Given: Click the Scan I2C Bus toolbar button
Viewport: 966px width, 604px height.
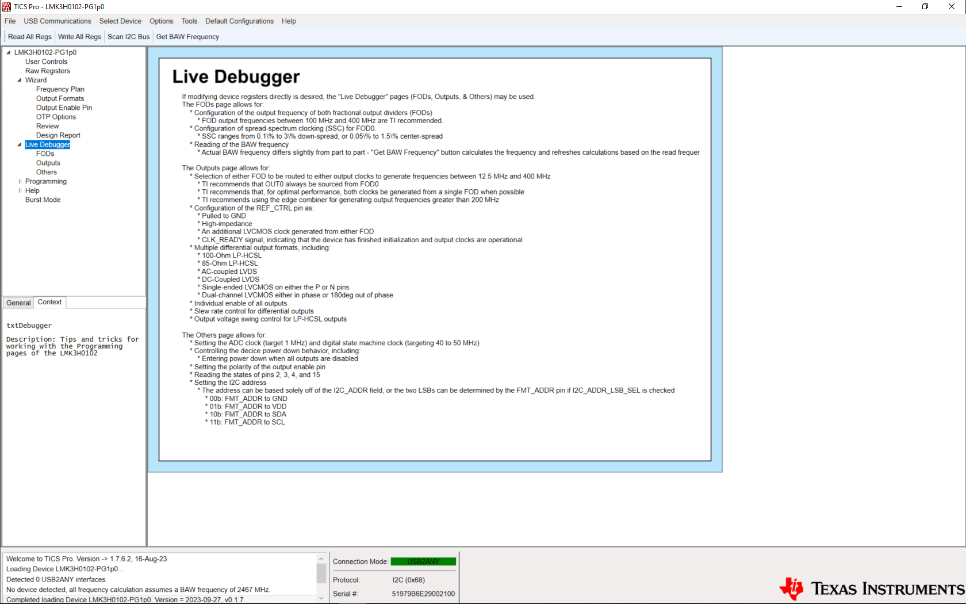Looking at the screenshot, I should pos(128,36).
